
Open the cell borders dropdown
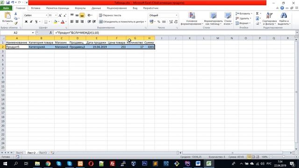(50, 22)
